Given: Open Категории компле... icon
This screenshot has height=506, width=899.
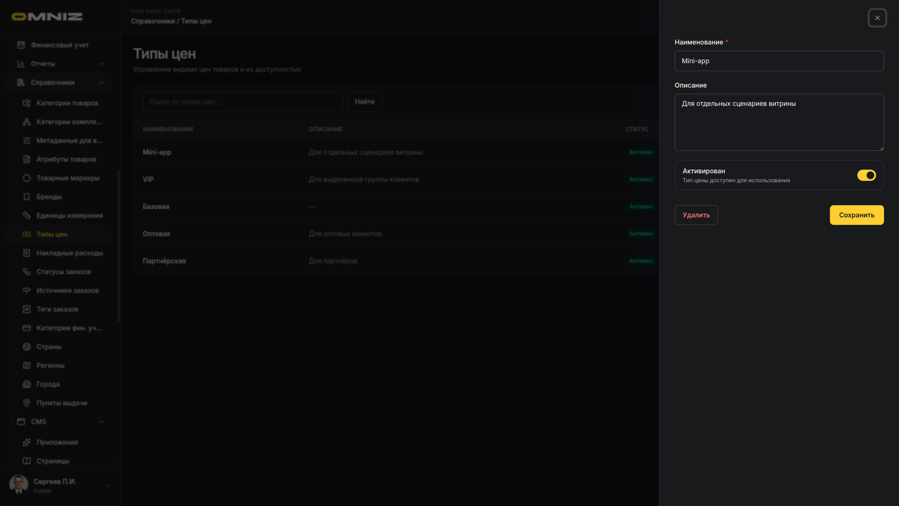Looking at the screenshot, I should (26, 122).
